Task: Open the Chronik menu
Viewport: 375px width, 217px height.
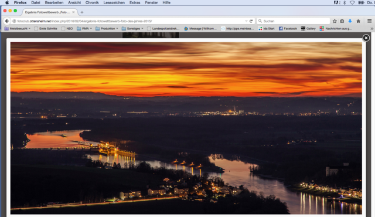Action: coord(92,2)
